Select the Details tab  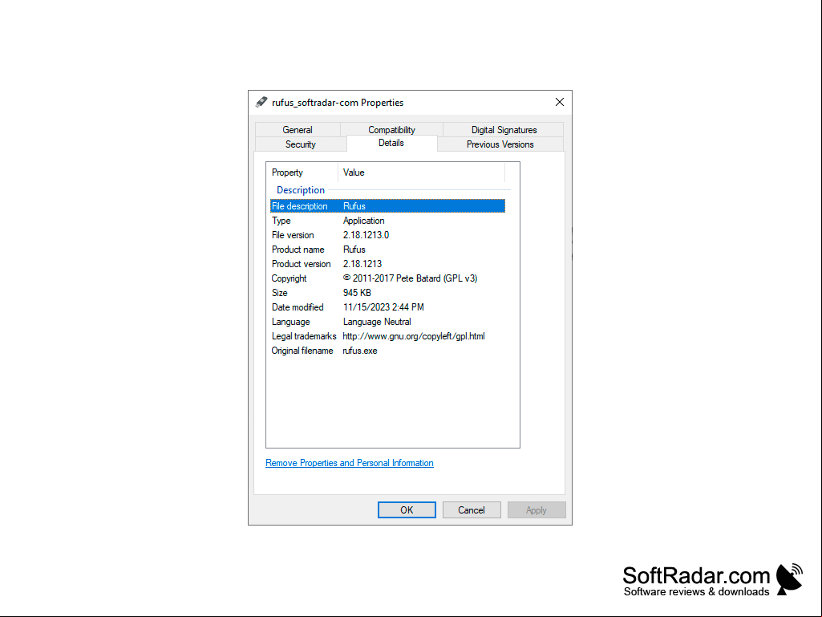coord(391,144)
